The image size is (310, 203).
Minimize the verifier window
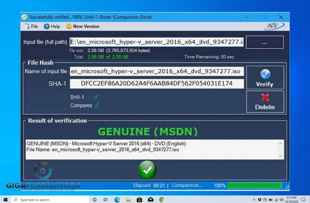click(247, 17)
